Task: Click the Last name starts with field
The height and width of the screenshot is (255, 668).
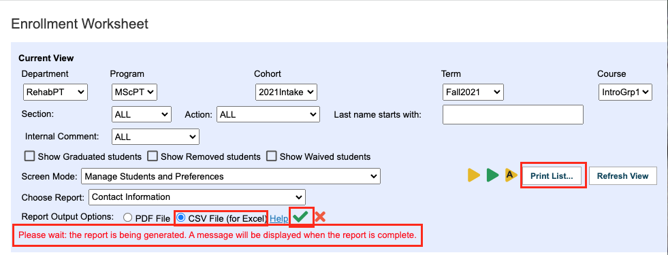Action: [x=513, y=114]
